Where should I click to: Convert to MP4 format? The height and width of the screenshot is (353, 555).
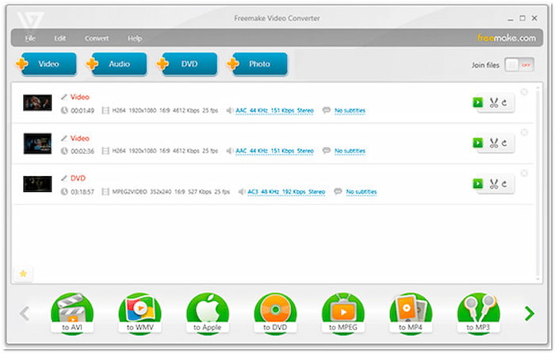click(x=411, y=313)
